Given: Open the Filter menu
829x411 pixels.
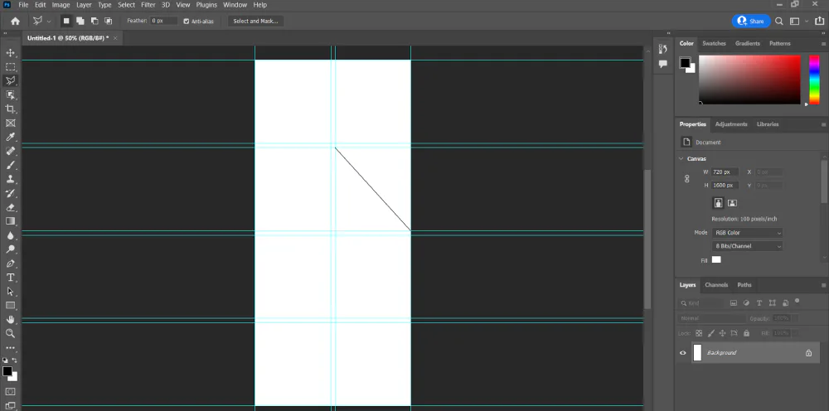Looking at the screenshot, I should pyautogui.click(x=148, y=5).
